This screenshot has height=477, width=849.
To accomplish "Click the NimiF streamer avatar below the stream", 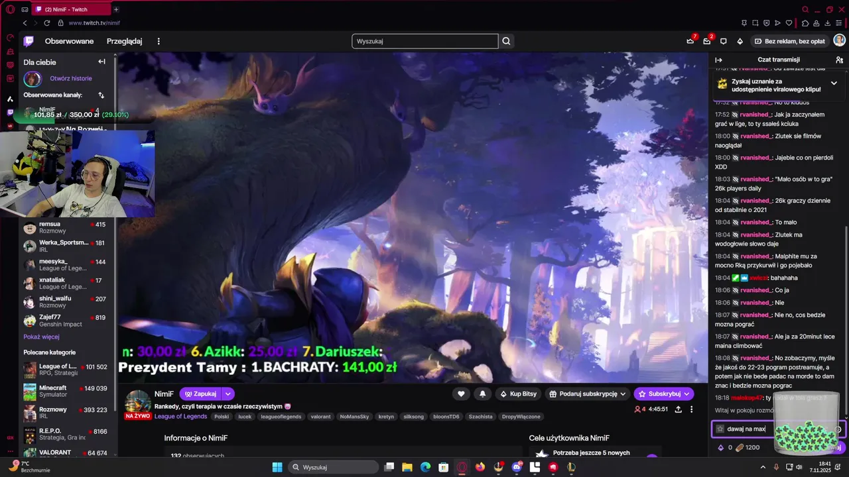I will [138, 402].
